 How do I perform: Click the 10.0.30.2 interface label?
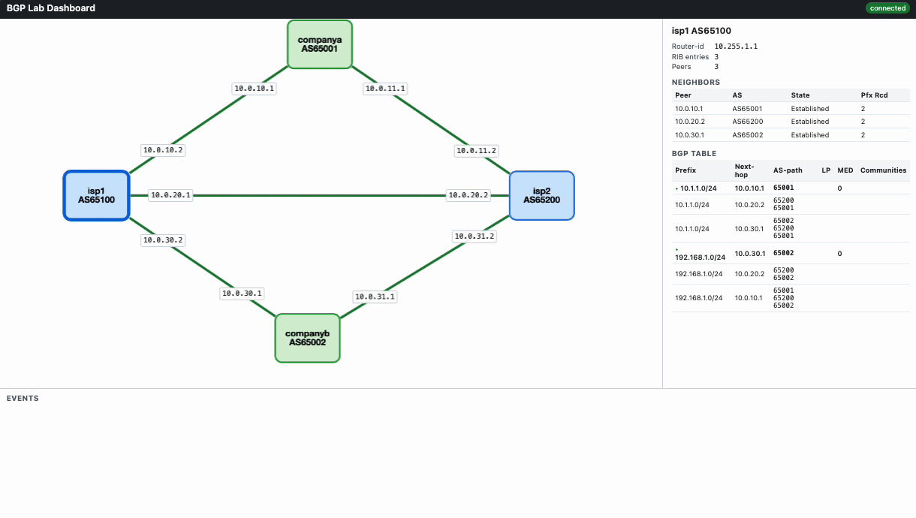163,240
